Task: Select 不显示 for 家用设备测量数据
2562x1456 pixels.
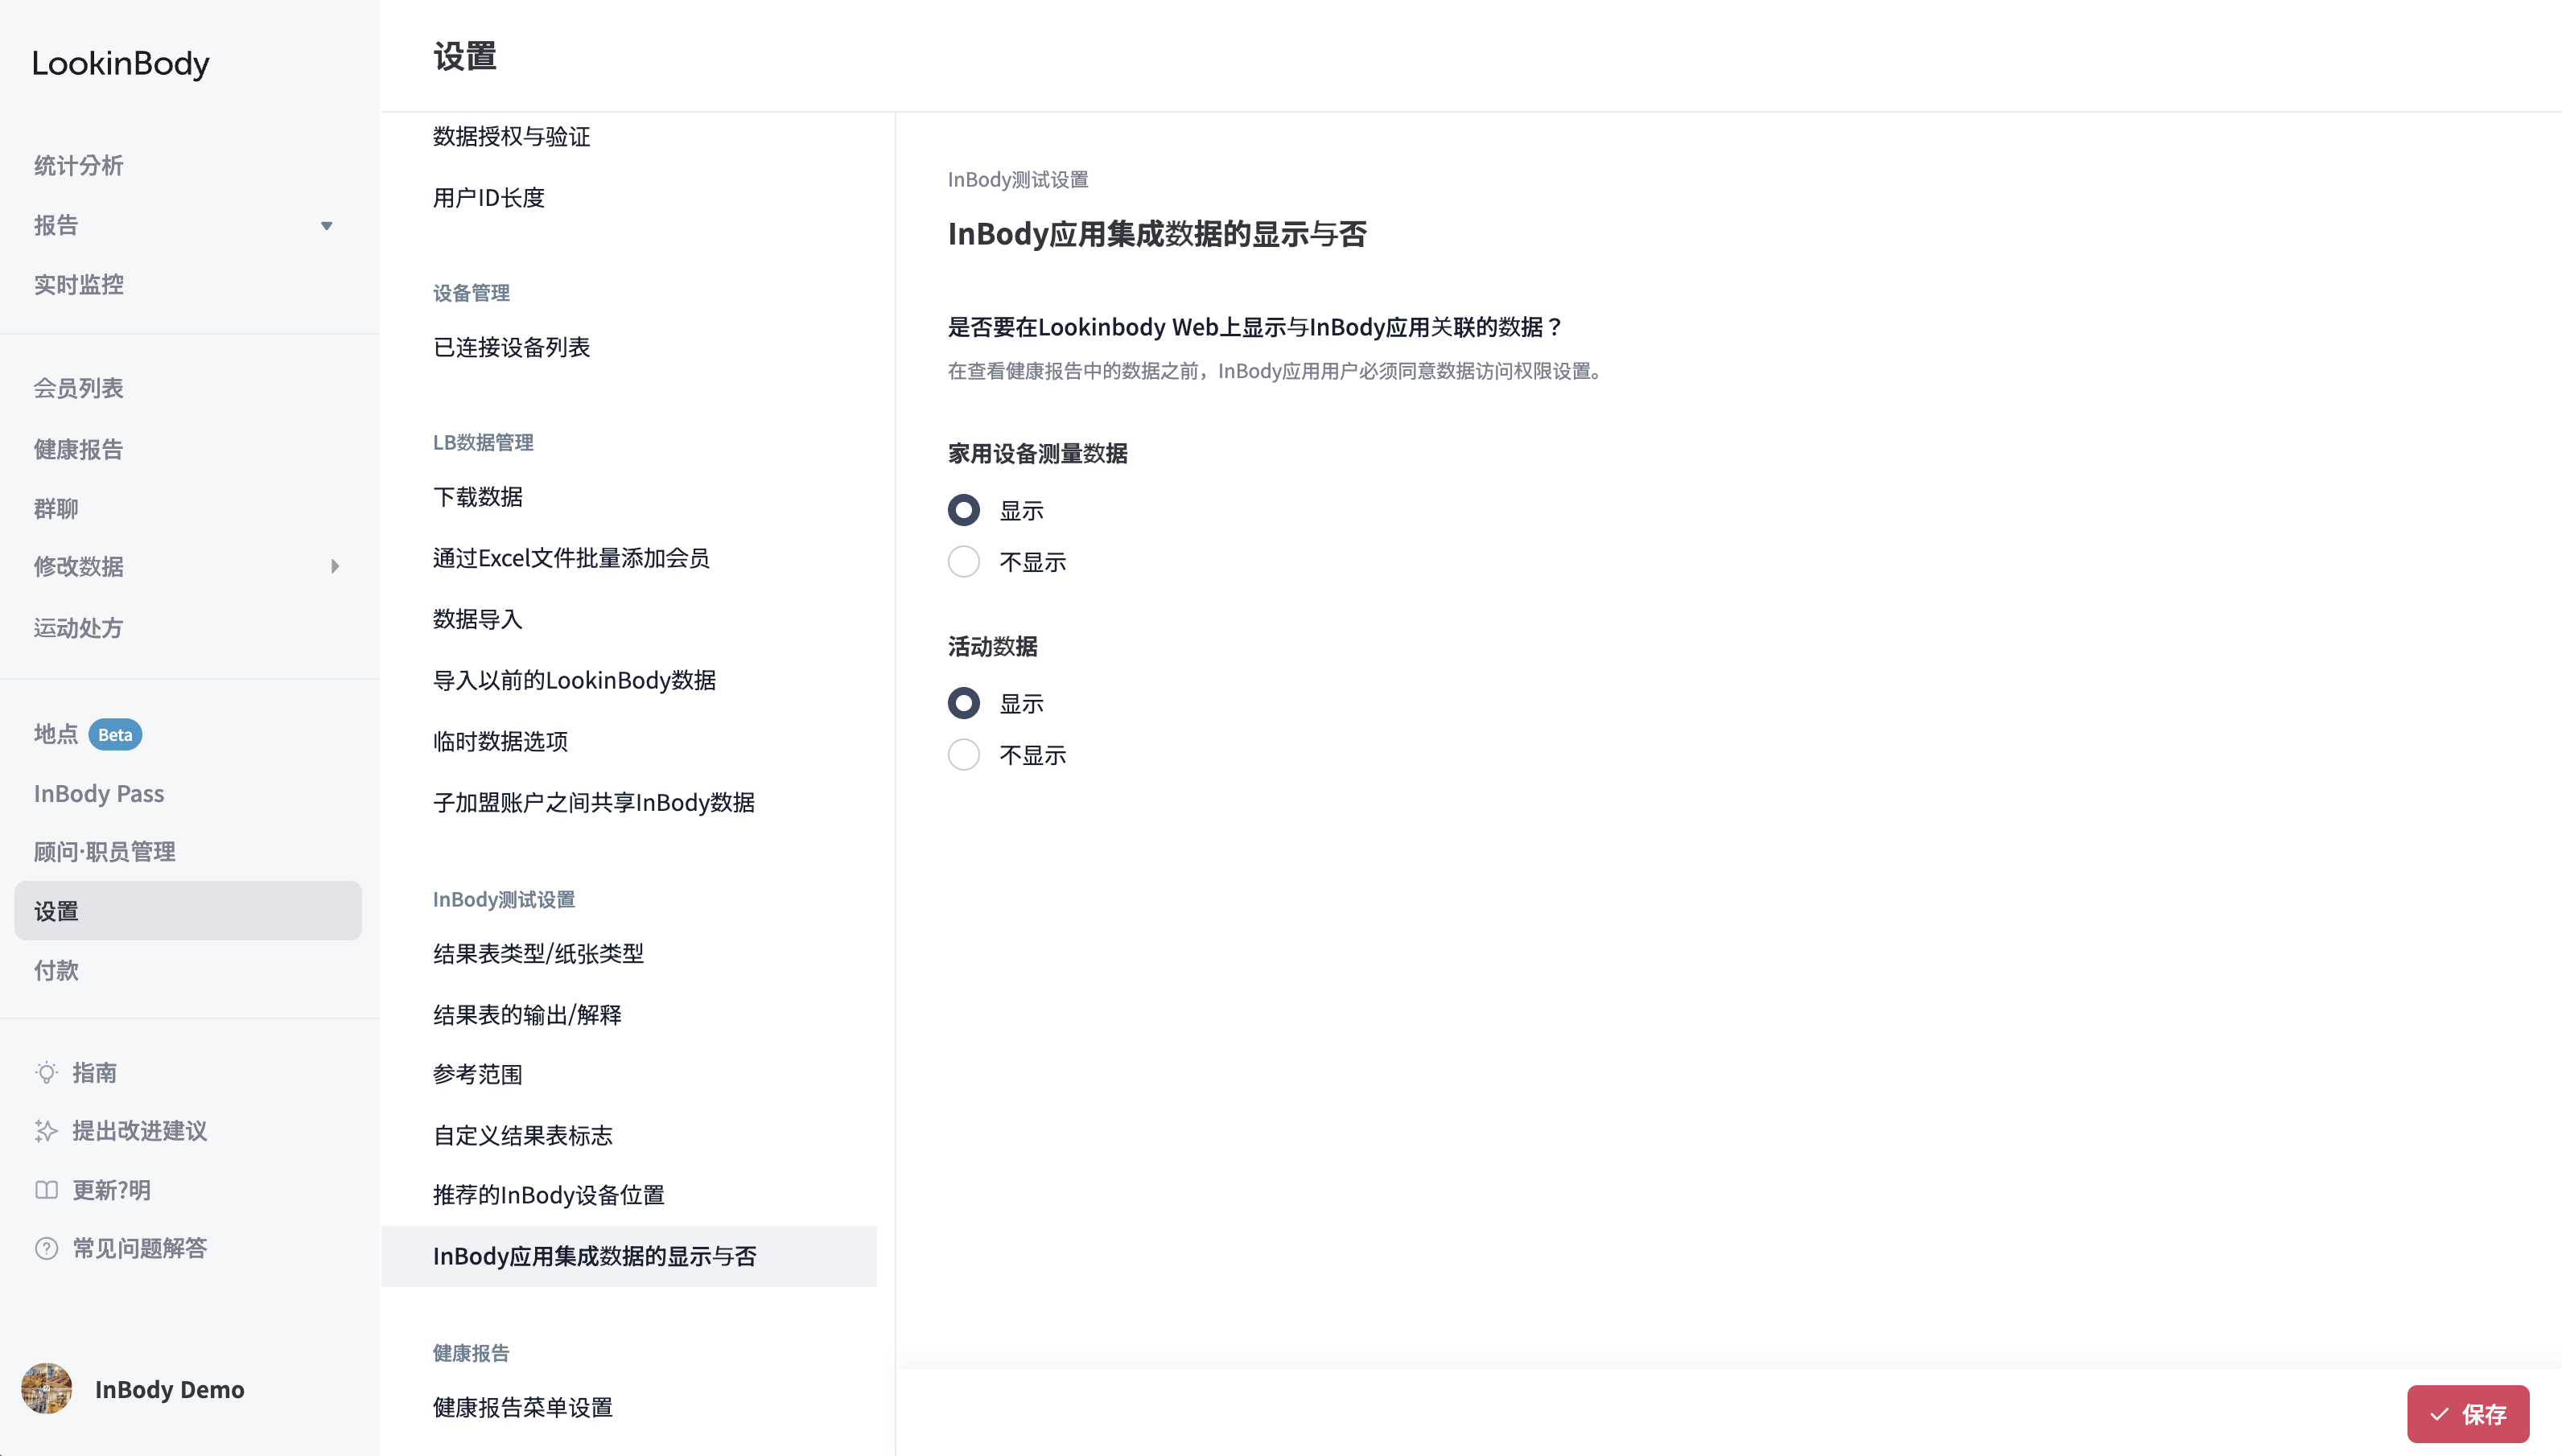Action: pyautogui.click(x=964, y=562)
